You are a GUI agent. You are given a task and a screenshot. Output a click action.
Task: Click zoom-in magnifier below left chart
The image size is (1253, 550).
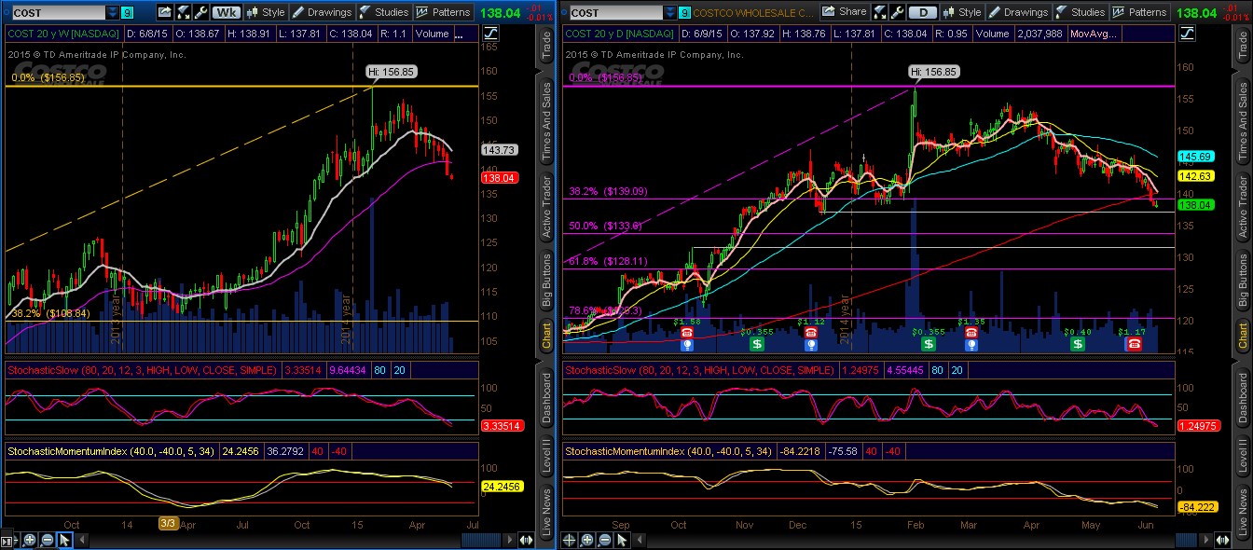click(30, 540)
